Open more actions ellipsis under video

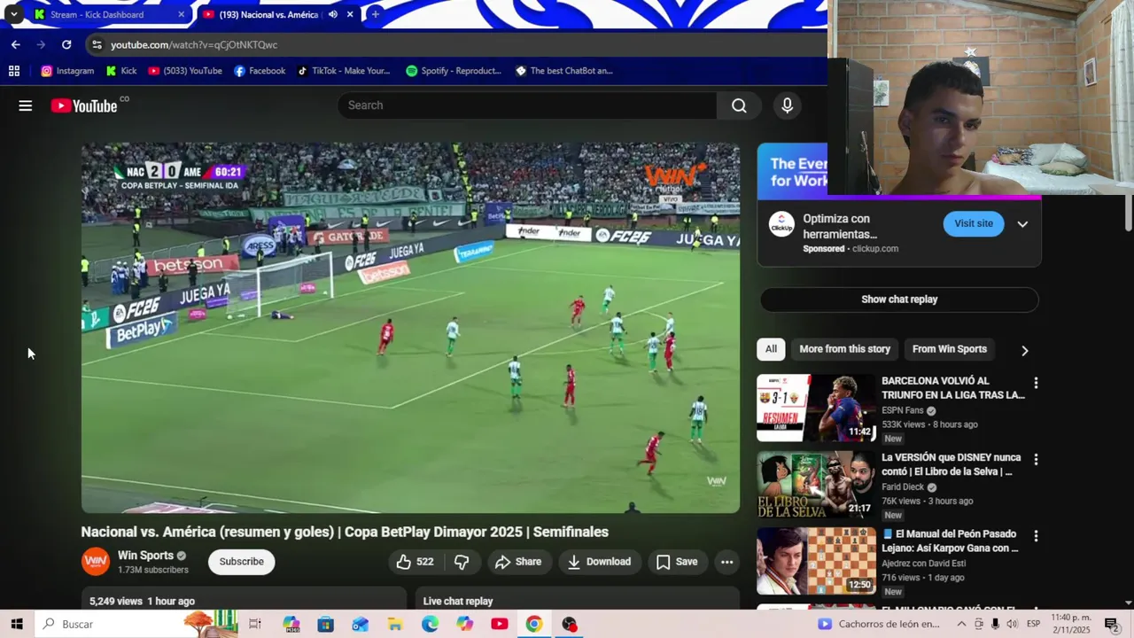[726, 562]
